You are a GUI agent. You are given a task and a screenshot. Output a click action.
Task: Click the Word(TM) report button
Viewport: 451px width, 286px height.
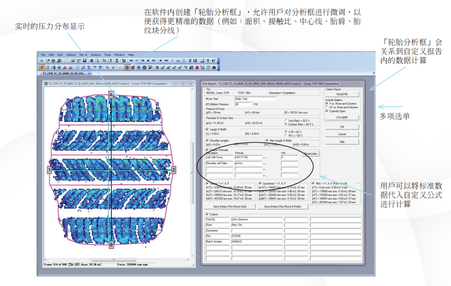click(342, 94)
